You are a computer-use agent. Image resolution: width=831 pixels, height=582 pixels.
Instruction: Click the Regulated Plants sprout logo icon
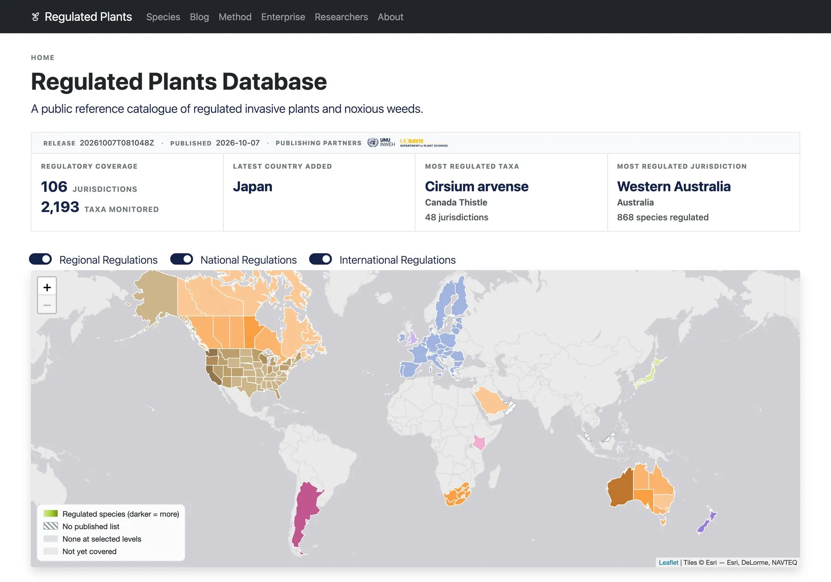36,17
